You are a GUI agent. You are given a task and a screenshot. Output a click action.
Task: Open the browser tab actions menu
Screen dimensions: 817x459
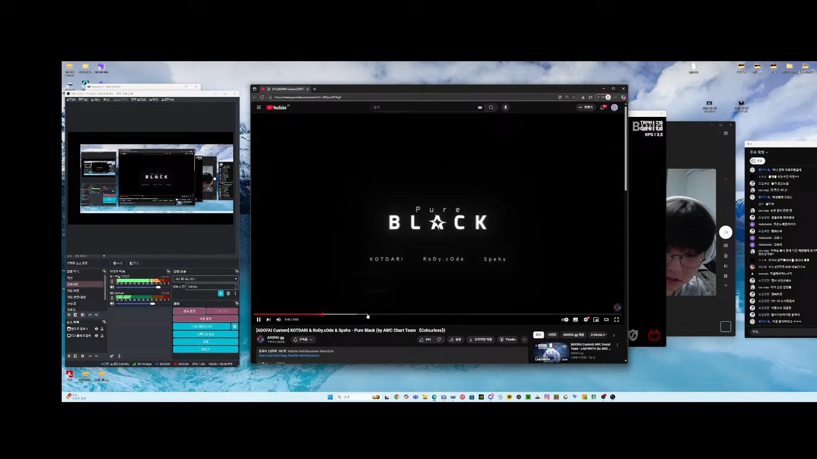click(x=254, y=89)
